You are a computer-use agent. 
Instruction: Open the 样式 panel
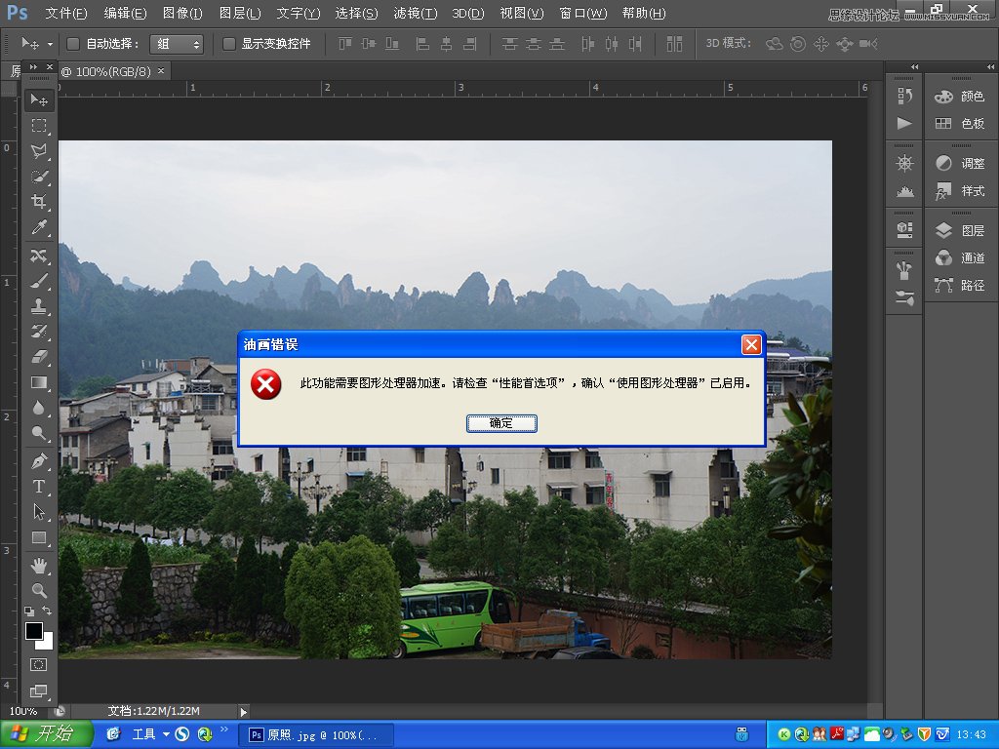point(960,191)
